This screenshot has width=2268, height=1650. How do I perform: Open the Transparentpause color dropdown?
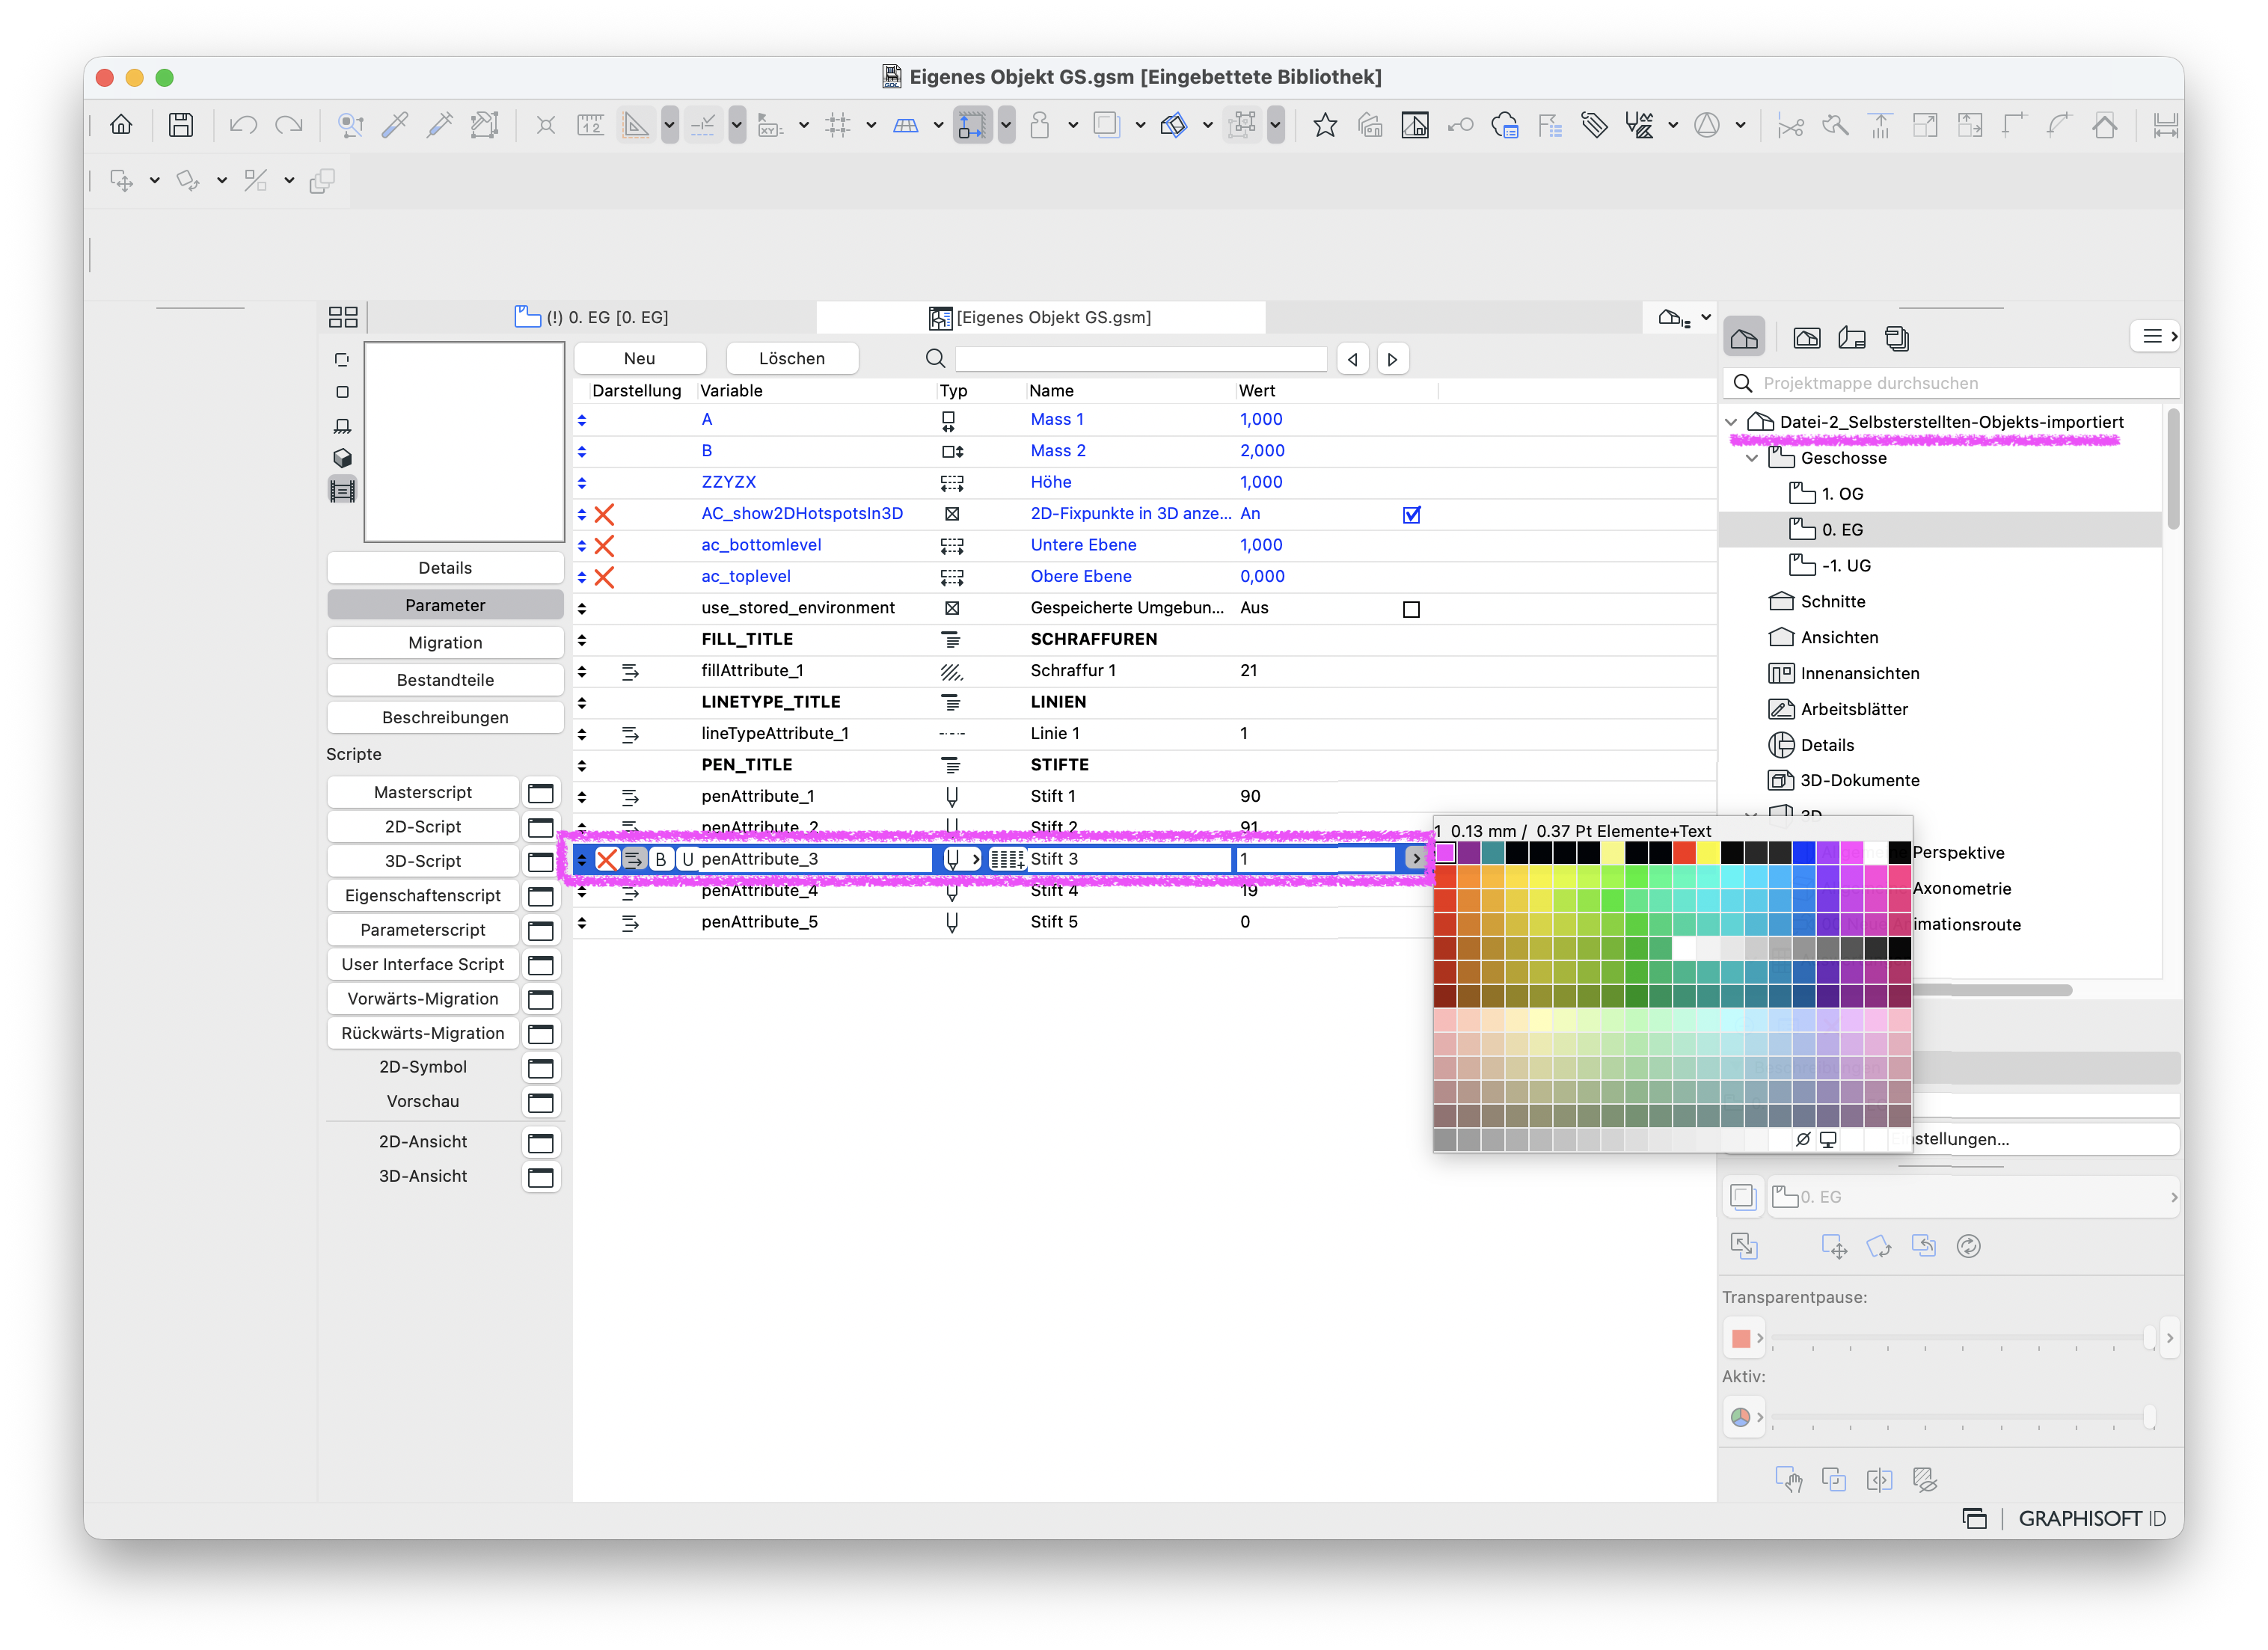(x=1745, y=1338)
